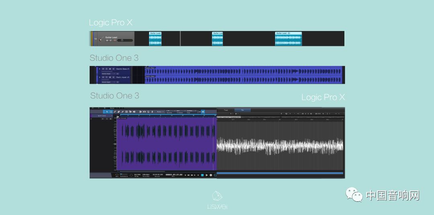434x215 pixels.
Task: Click the horizontal scrollbar below Studio One editor waveform
Action: (x=142, y=172)
